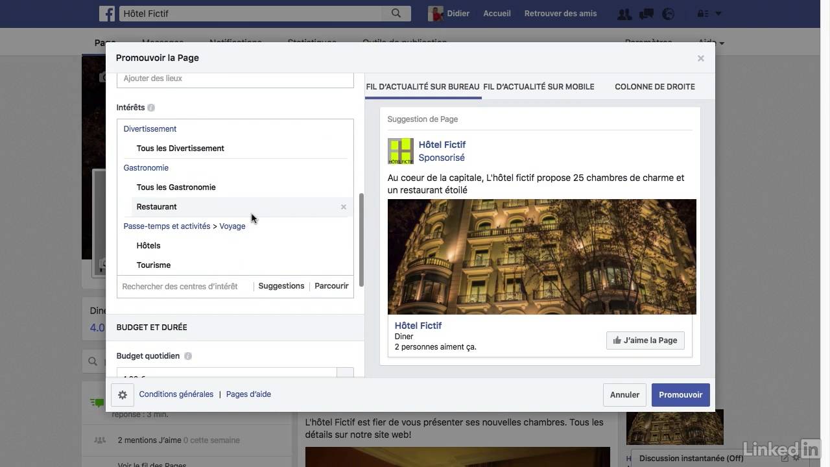
Task: Click the Promouvoir button
Action: [x=680, y=395]
